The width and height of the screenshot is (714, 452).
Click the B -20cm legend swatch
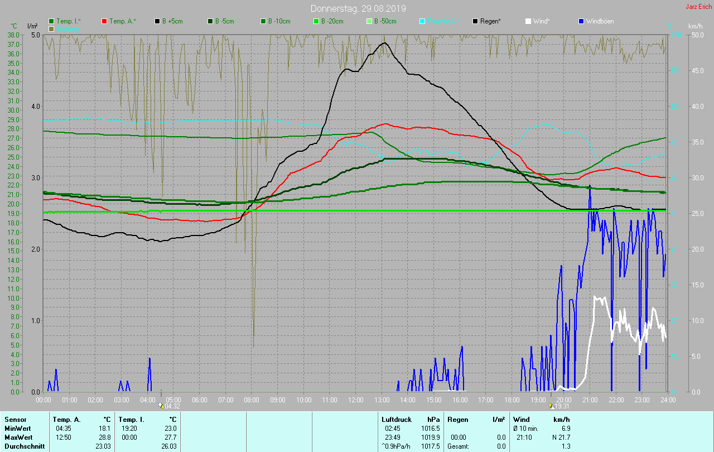[316, 21]
